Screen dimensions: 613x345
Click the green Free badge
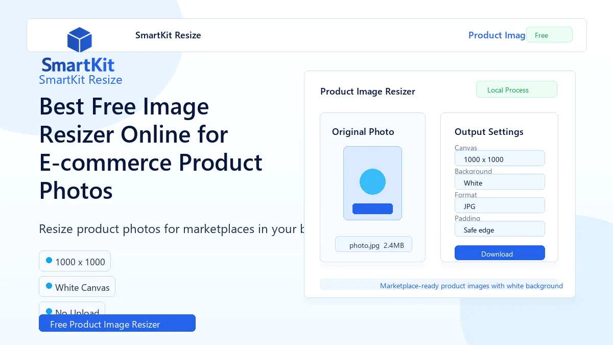(x=549, y=35)
